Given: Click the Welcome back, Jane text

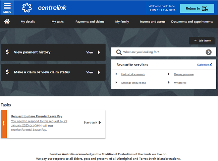Looking at the screenshot, I should point(162,6).
